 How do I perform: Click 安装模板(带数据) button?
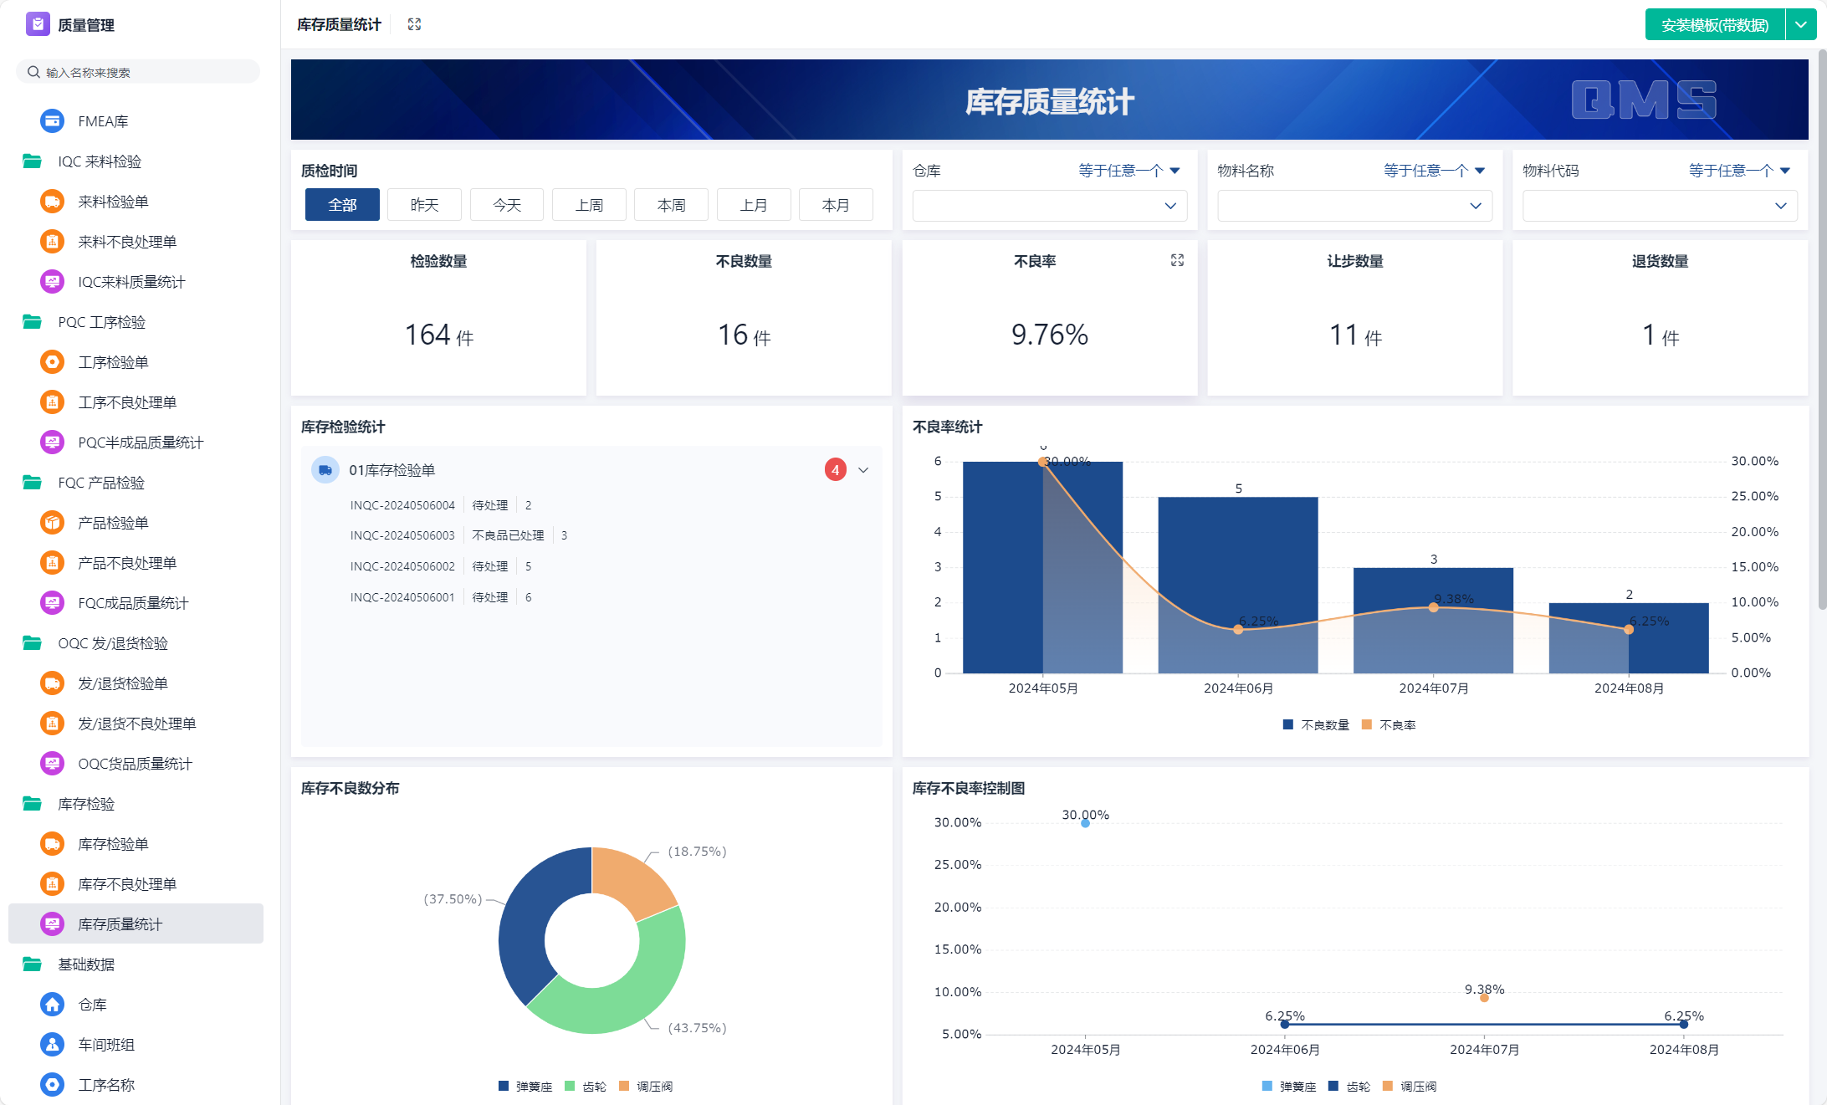tap(1714, 25)
